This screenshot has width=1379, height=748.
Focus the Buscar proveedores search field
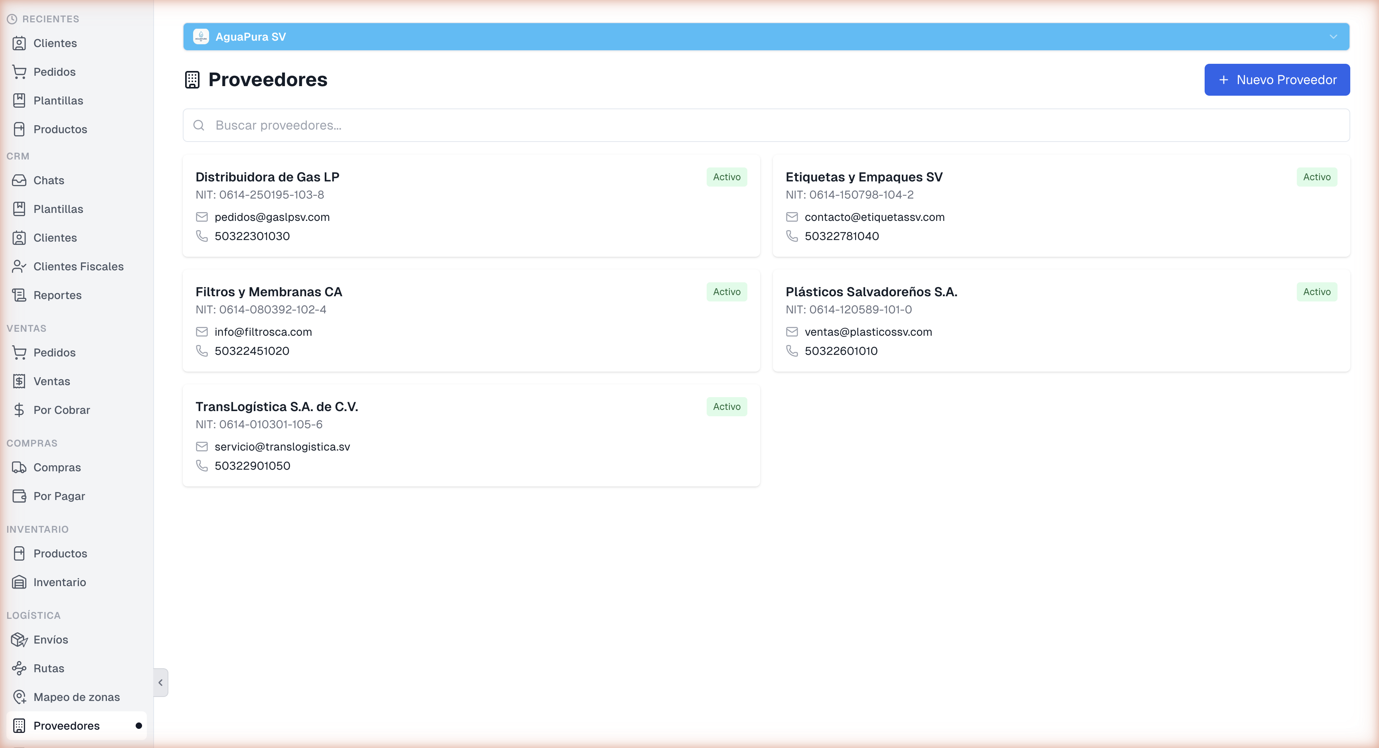pos(766,125)
